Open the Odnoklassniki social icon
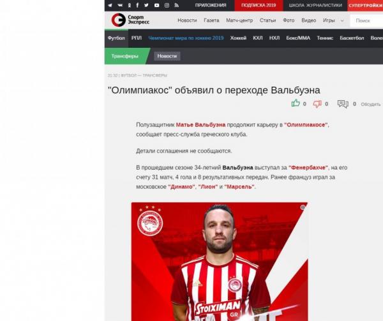The height and width of the screenshot is (321, 383). [x=130, y=5]
